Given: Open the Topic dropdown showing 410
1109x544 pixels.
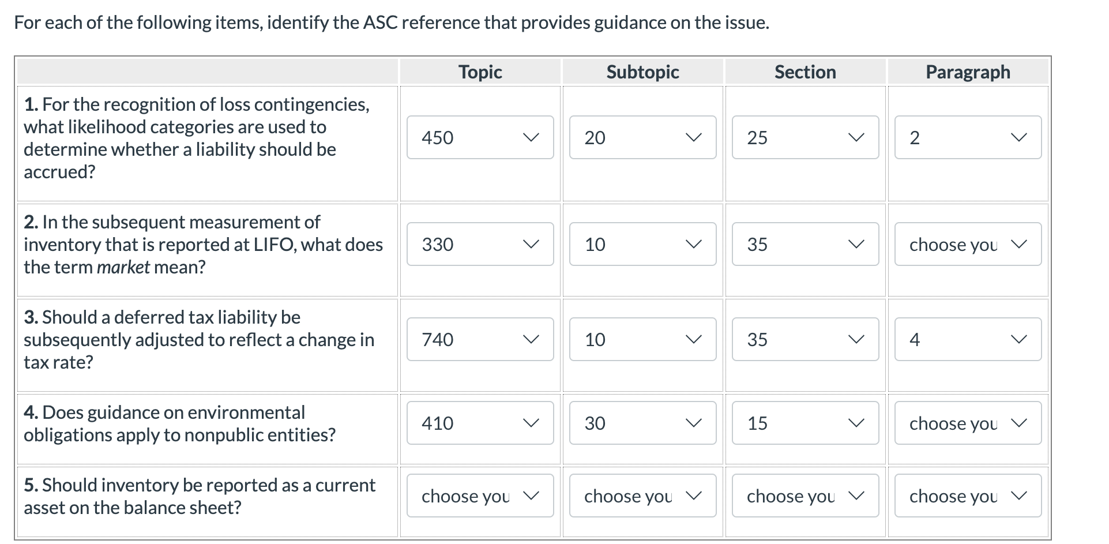Looking at the screenshot, I should [x=479, y=423].
